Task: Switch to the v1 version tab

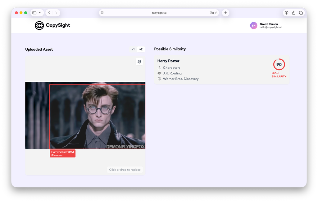Action: tap(133, 49)
